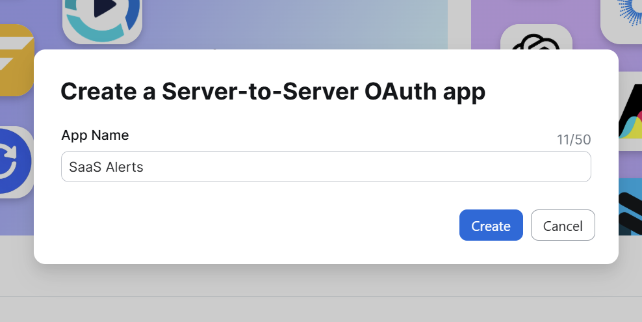642x322 pixels.
Task: Cancel the OAuth app creation dialog
Action: (x=563, y=225)
